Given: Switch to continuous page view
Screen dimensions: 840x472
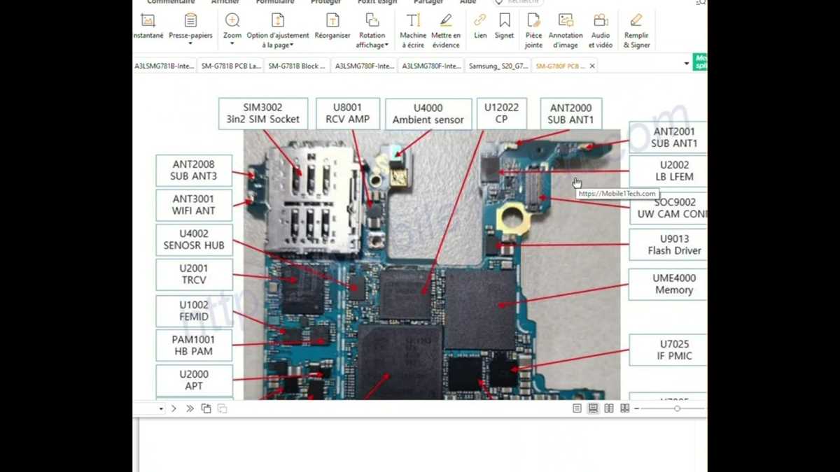Looking at the screenshot, I should (593, 408).
